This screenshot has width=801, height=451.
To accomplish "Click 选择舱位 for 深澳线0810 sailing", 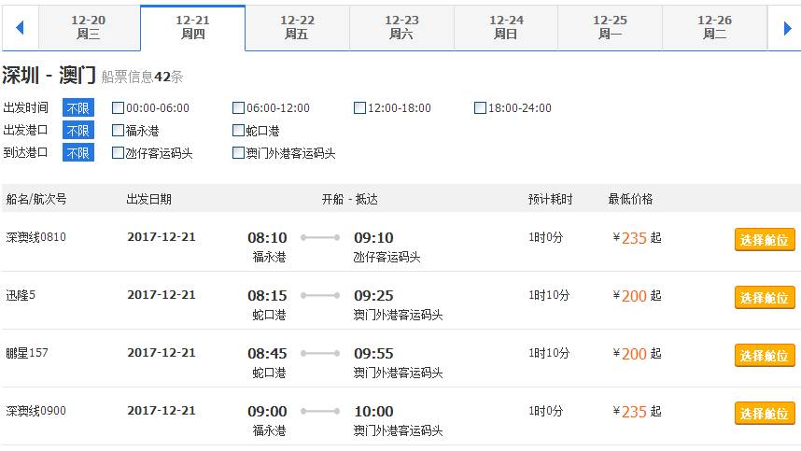I will pos(765,240).
